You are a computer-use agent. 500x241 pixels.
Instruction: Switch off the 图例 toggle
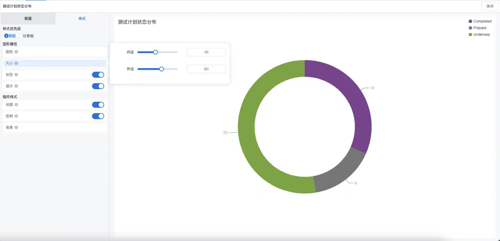[98, 116]
